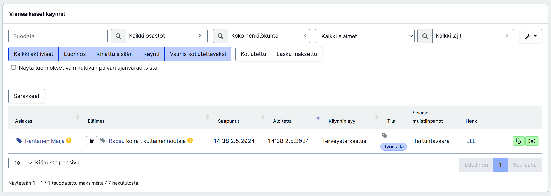Click the Asiakas column header text
This screenshot has width=551, height=196.
pos(24,121)
